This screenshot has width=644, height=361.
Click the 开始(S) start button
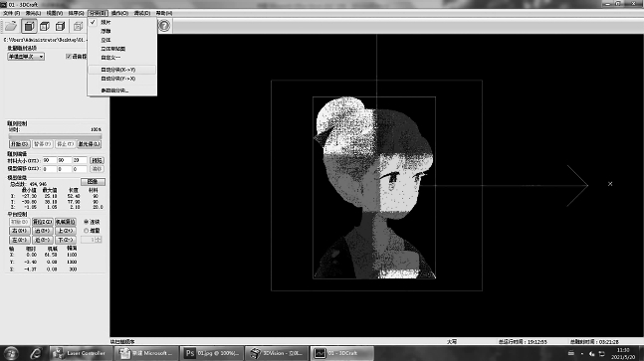click(x=19, y=144)
